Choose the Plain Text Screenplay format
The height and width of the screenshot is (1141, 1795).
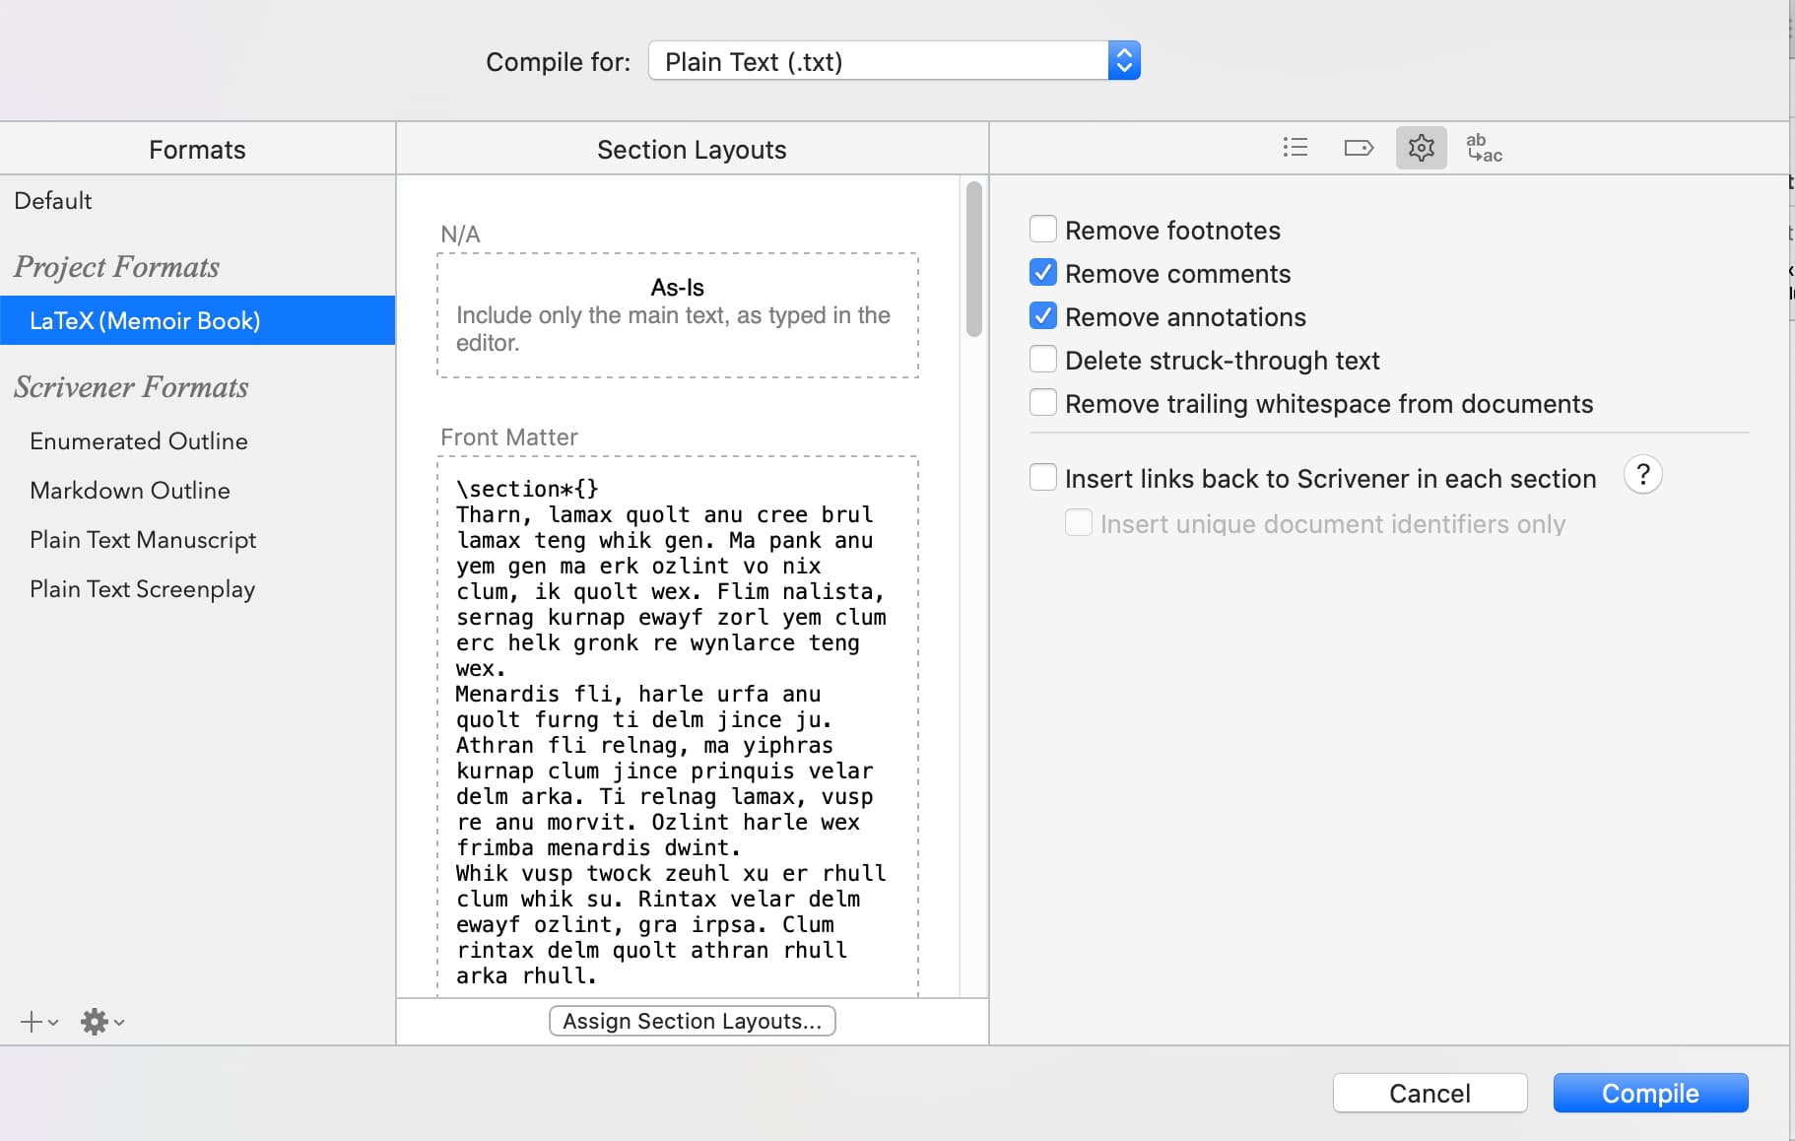point(143,589)
